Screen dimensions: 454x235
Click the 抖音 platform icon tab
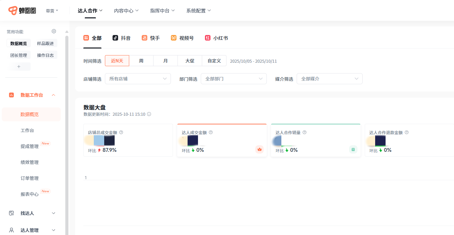(115, 38)
